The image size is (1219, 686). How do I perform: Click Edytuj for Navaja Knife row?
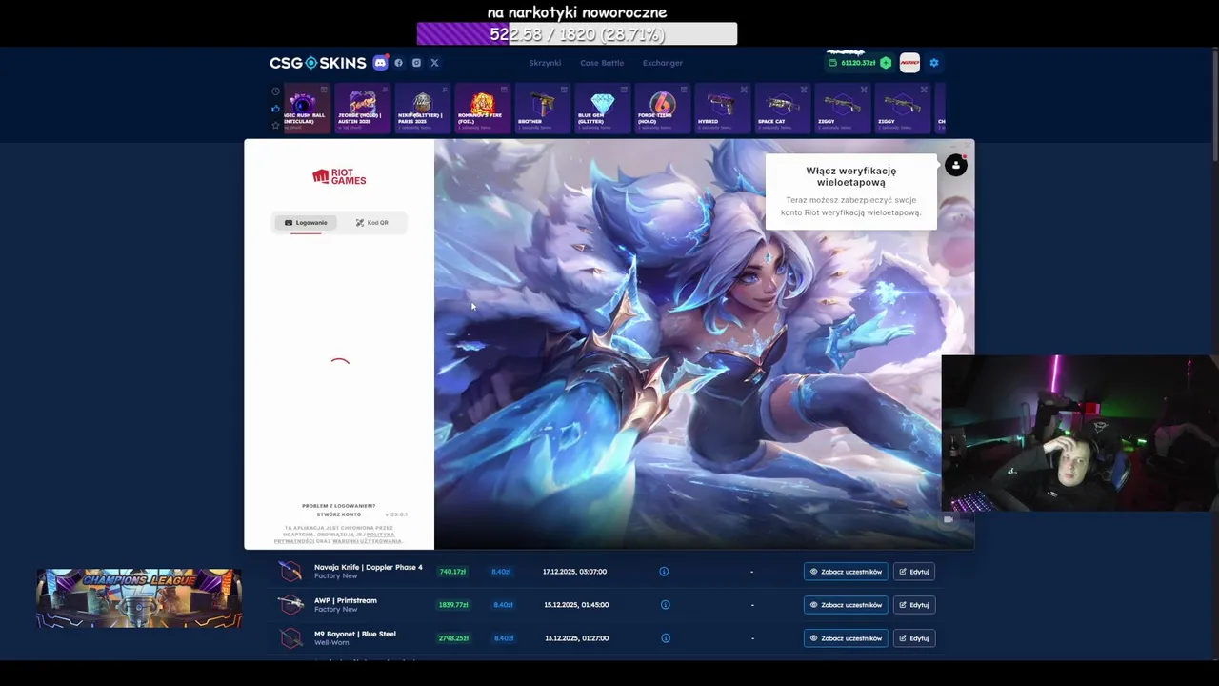point(914,572)
